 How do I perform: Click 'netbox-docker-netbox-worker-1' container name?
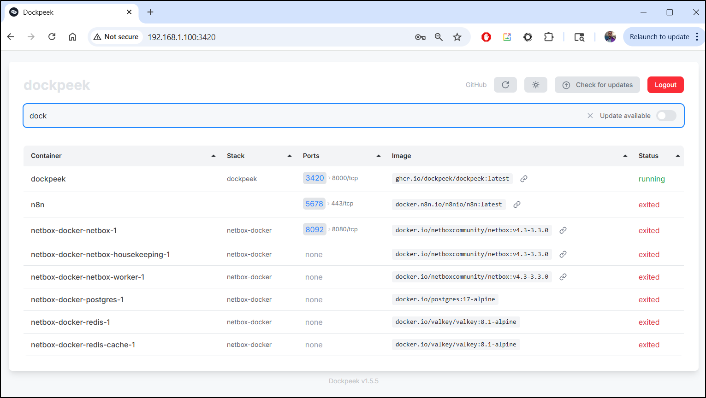88,277
